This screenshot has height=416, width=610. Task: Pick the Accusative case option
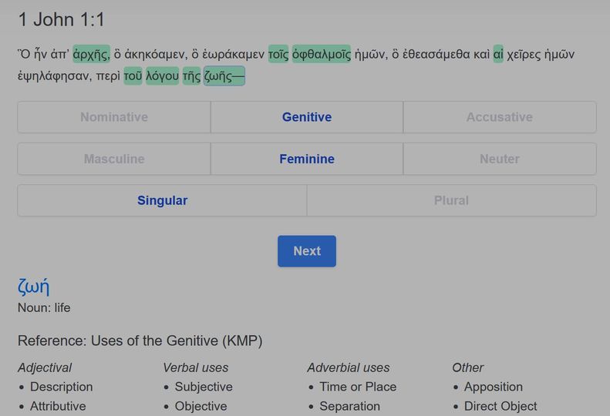(x=499, y=117)
